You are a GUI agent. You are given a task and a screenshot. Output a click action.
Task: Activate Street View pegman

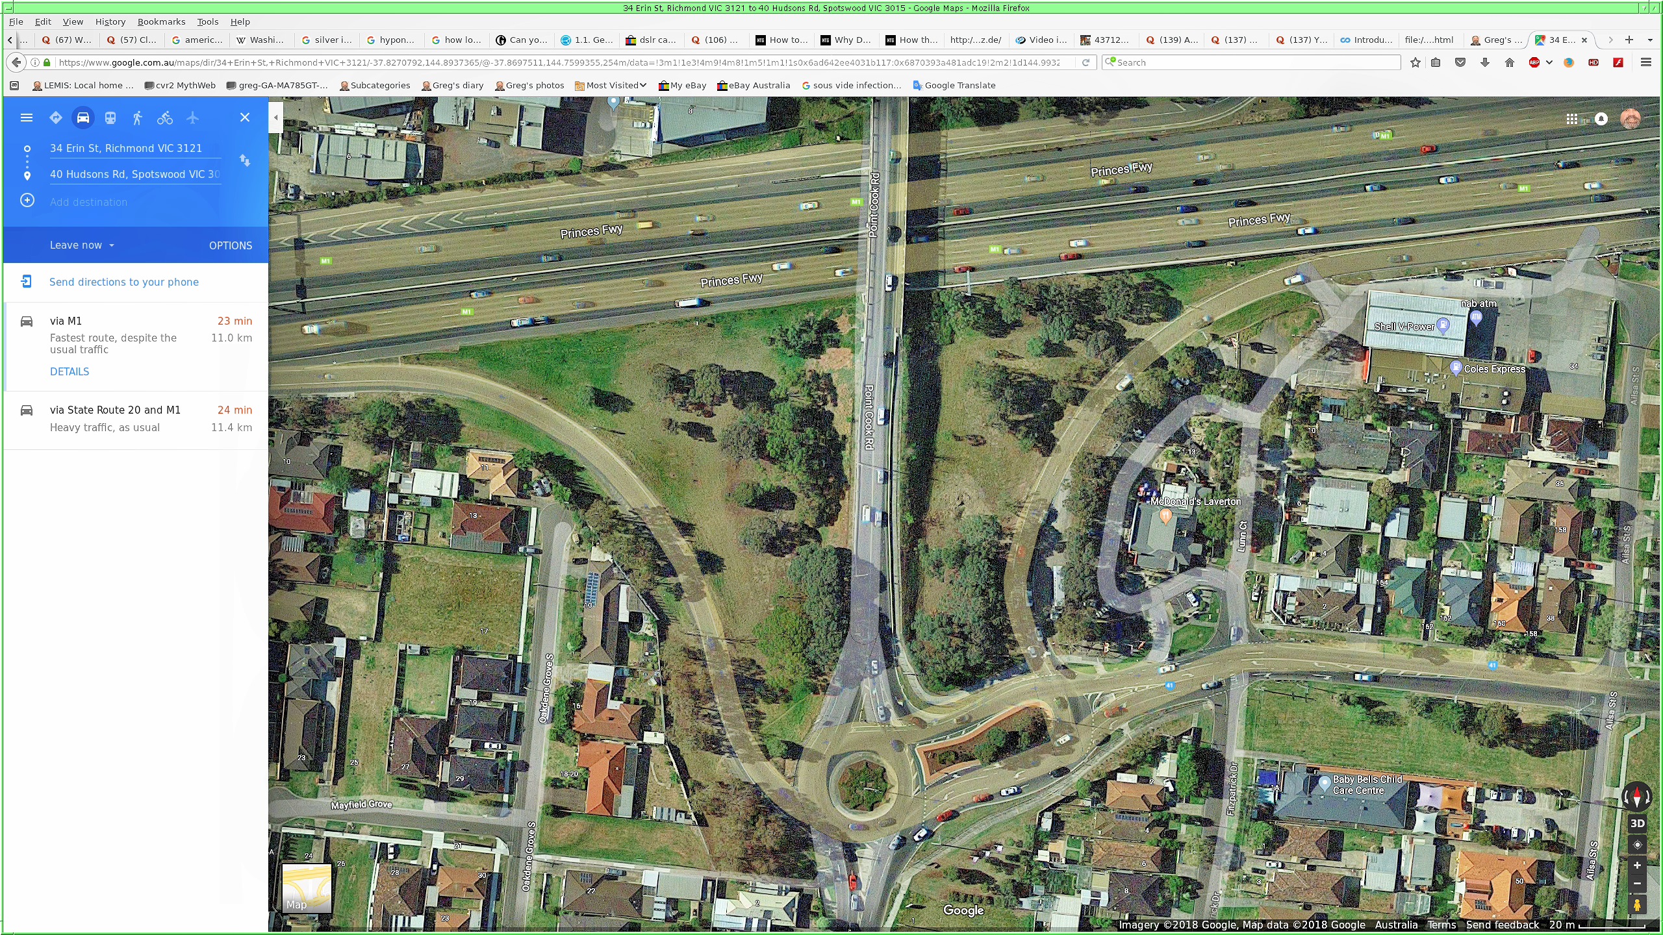pos(1637,904)
